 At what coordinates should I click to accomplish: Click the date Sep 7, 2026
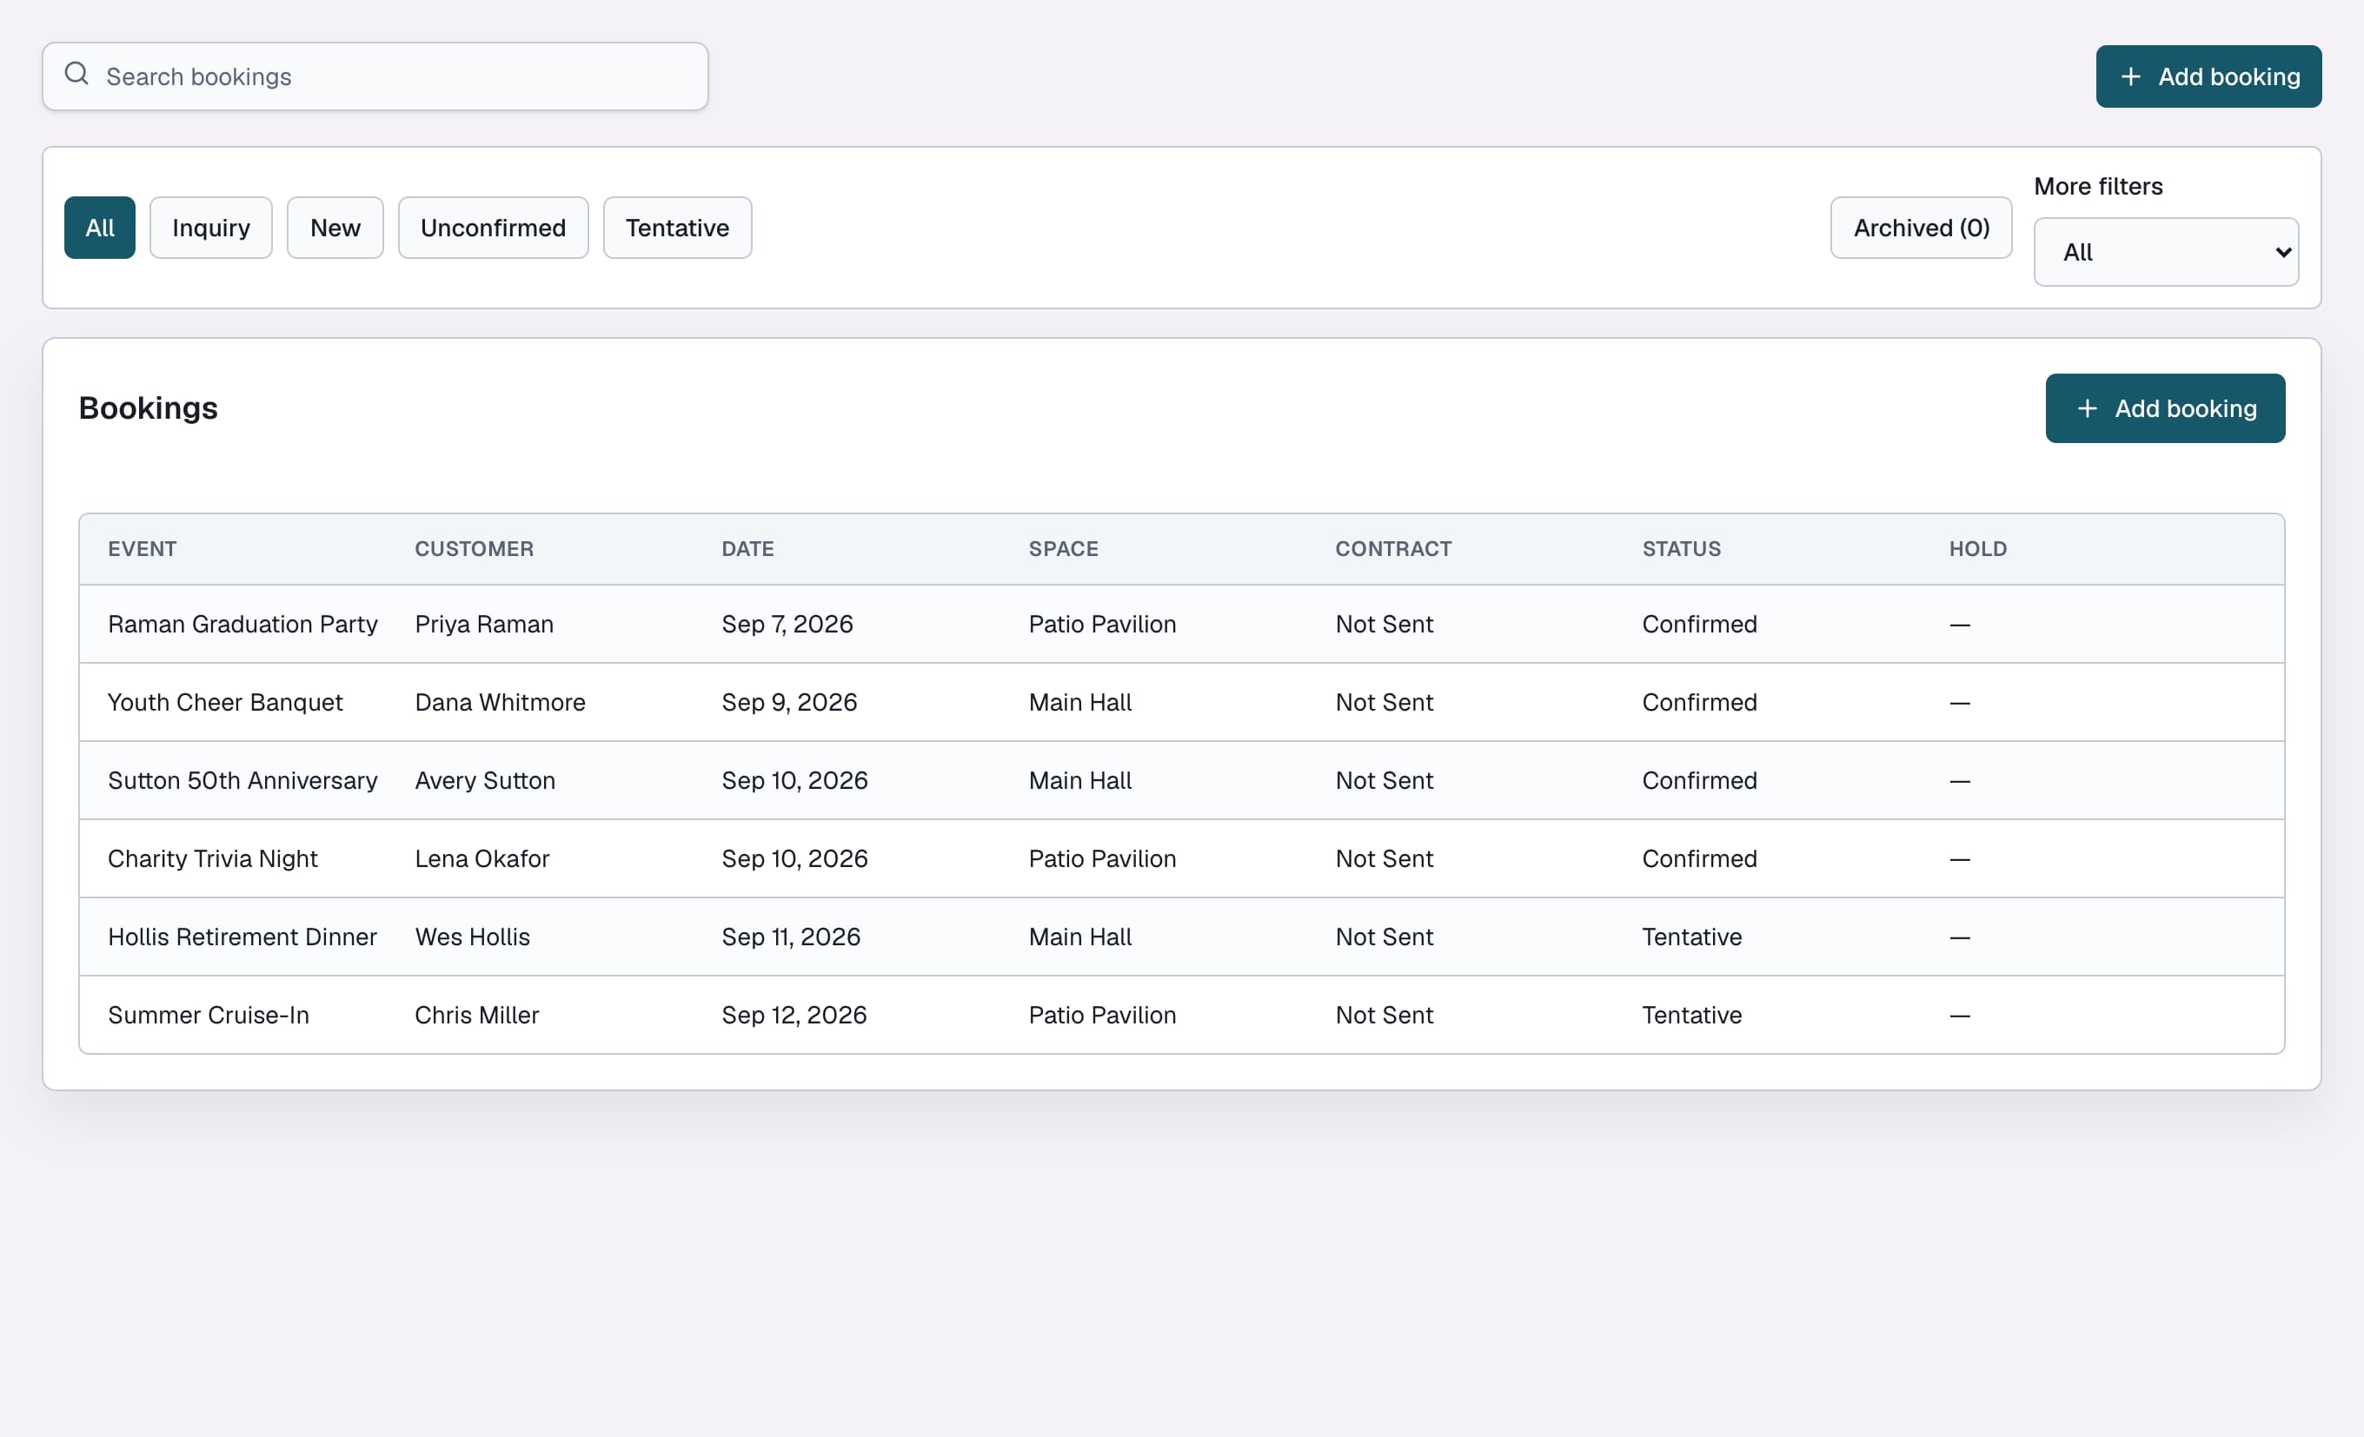click(x=787, y=625)
